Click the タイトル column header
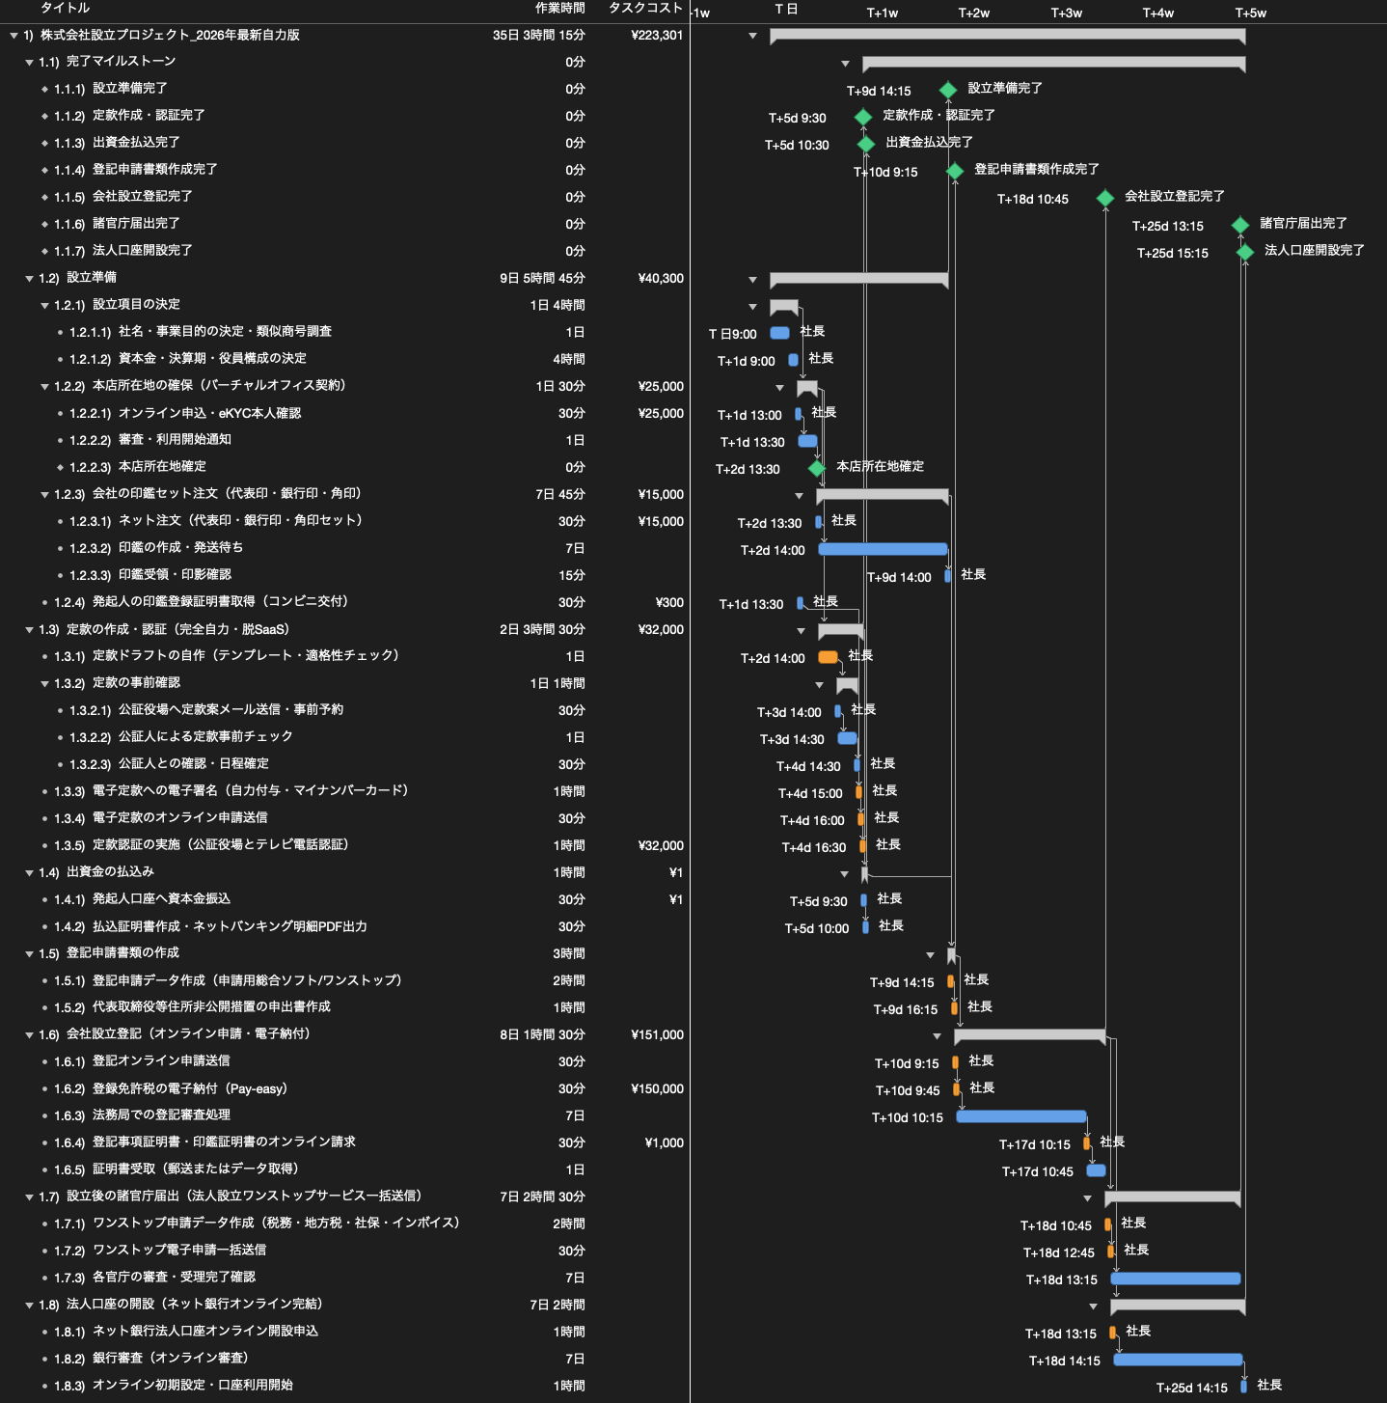Viewport: 1387px width, 1403px height. (x=66, y=8)
